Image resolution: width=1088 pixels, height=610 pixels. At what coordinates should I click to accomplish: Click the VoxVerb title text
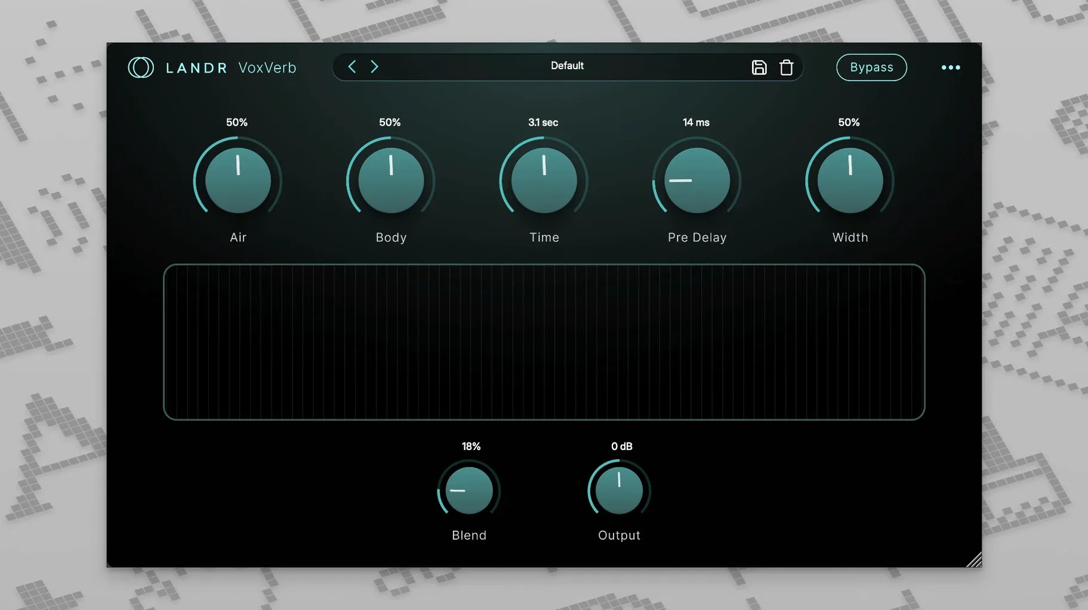click(267, 67)
